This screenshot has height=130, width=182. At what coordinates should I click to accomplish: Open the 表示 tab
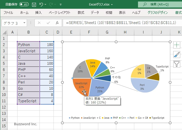click(x=122, y=12)
